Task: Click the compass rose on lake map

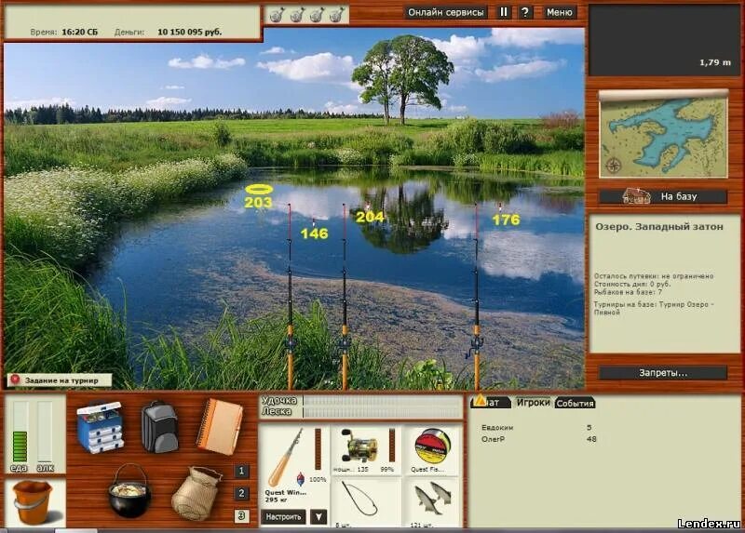Action: [614, 166]
